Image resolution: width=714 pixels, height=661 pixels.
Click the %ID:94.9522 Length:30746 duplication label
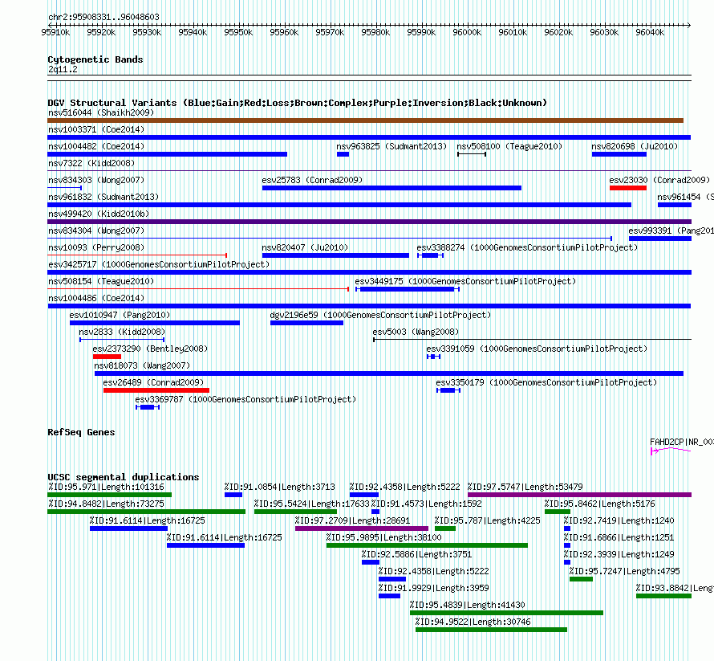[473, 622]
